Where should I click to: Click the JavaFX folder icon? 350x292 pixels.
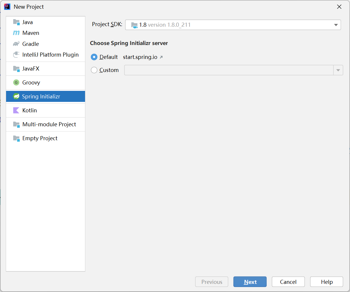(16, 69)
